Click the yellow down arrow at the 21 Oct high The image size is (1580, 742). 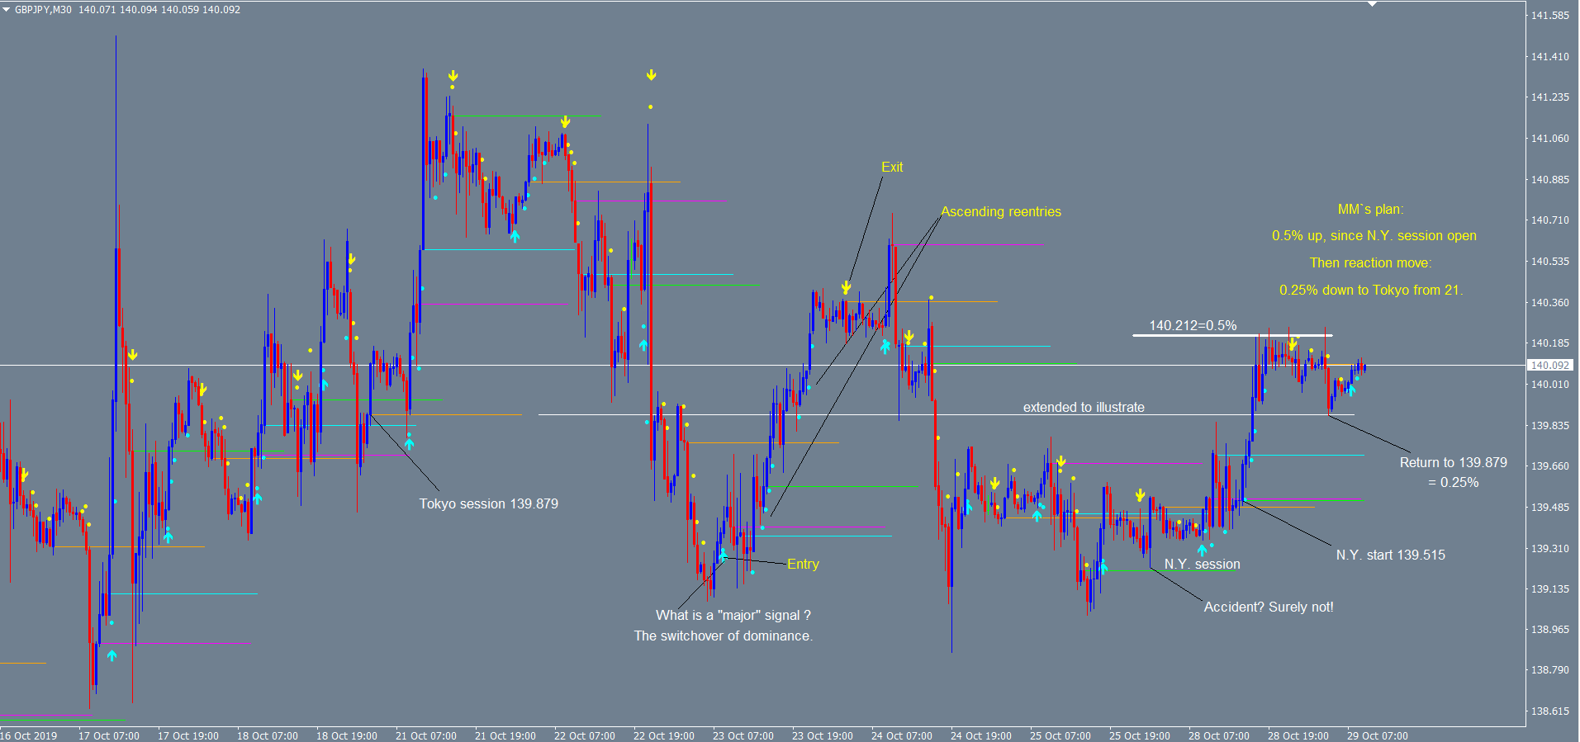point(453,77)
